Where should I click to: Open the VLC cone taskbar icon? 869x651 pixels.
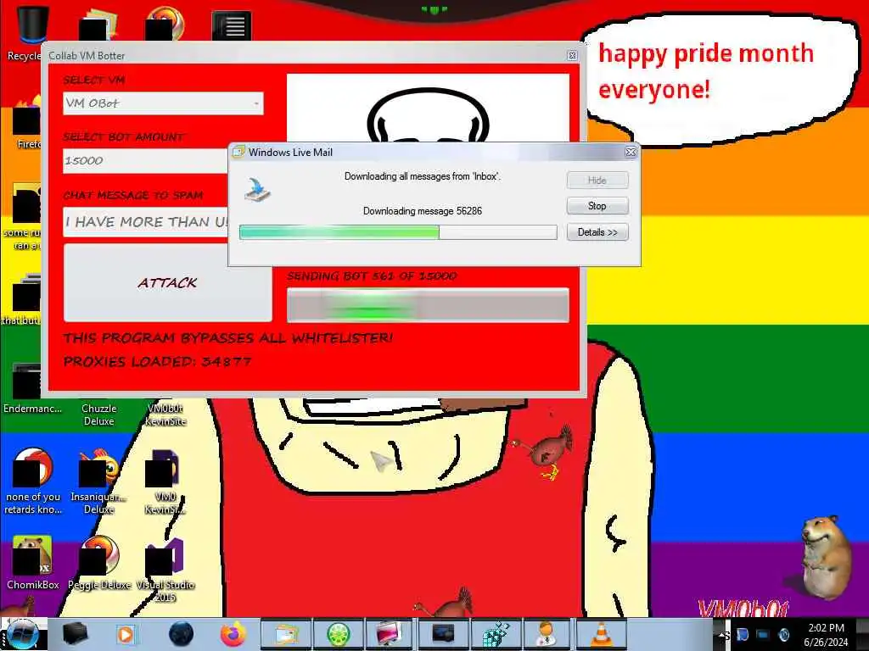coord(600,634)
